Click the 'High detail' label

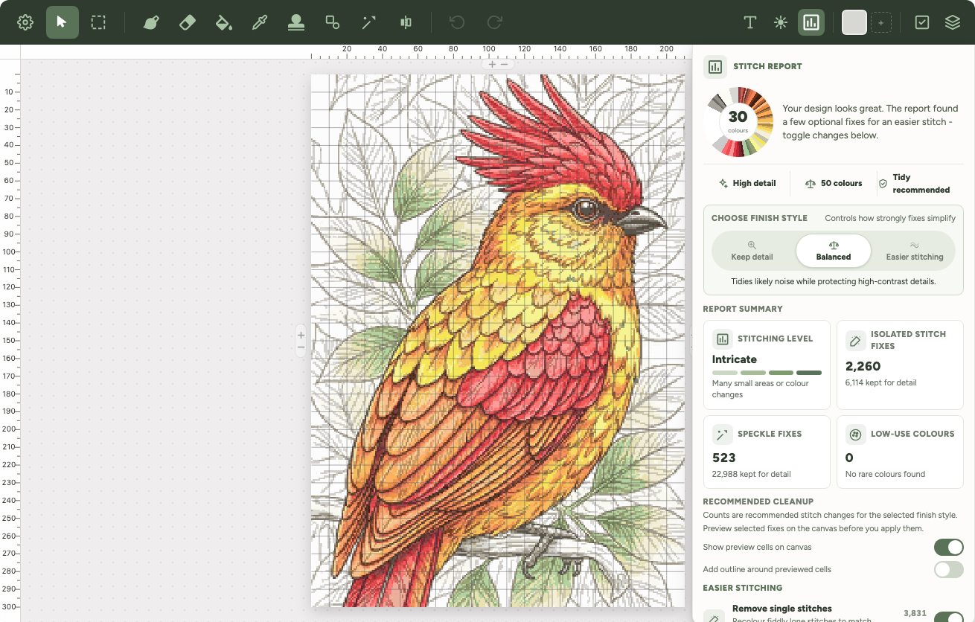coord(754,183)
